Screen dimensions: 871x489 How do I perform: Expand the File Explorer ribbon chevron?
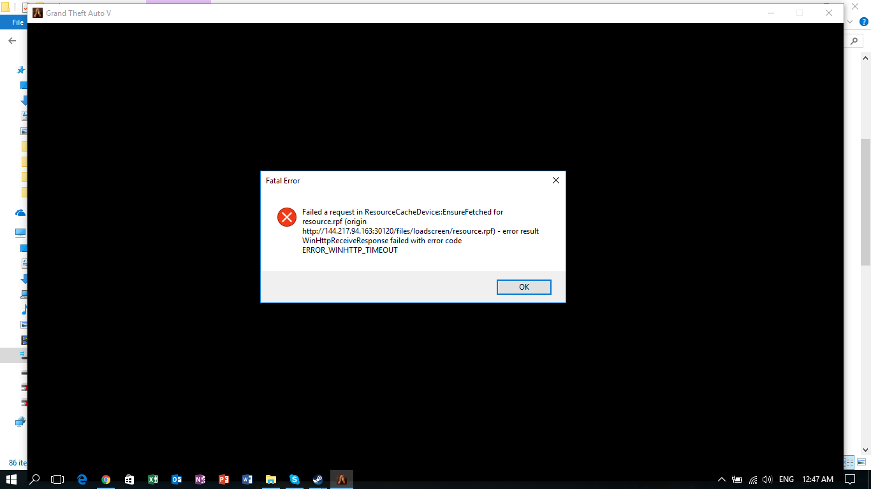(850, 21)
